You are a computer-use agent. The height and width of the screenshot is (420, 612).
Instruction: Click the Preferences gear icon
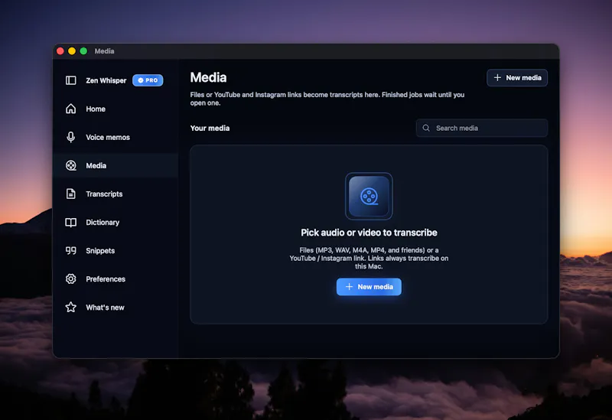click(70, 278)
